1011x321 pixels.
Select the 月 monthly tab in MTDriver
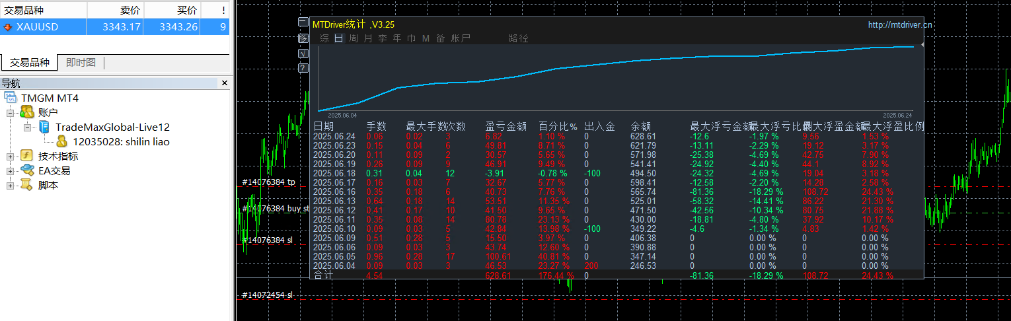point(368,38)
